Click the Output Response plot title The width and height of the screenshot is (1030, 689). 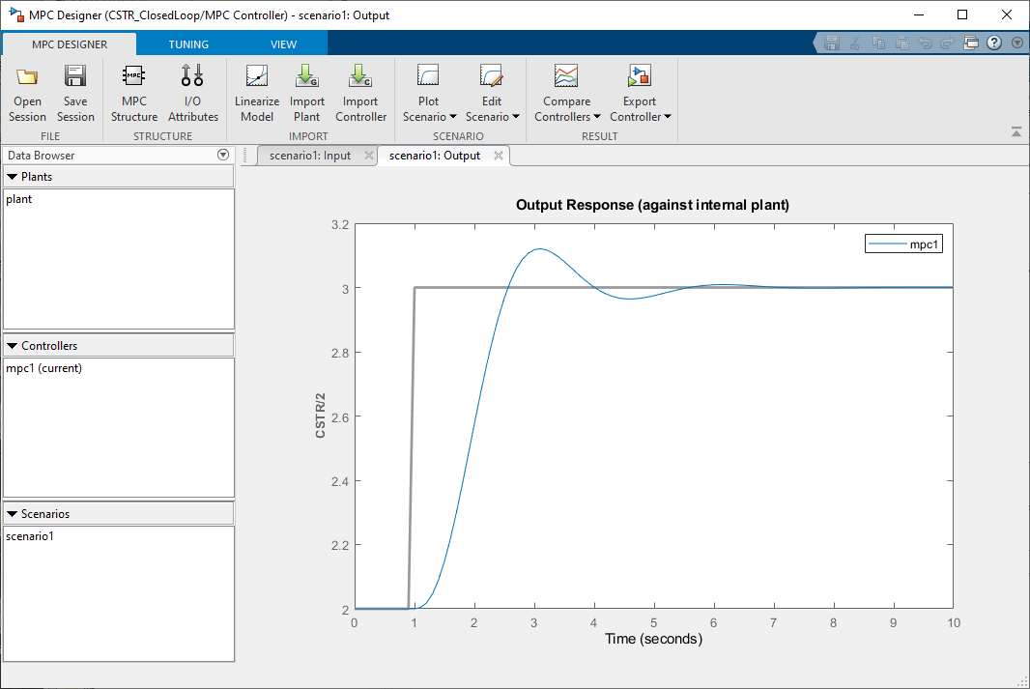pyautogui.click(x=652, y=205)
